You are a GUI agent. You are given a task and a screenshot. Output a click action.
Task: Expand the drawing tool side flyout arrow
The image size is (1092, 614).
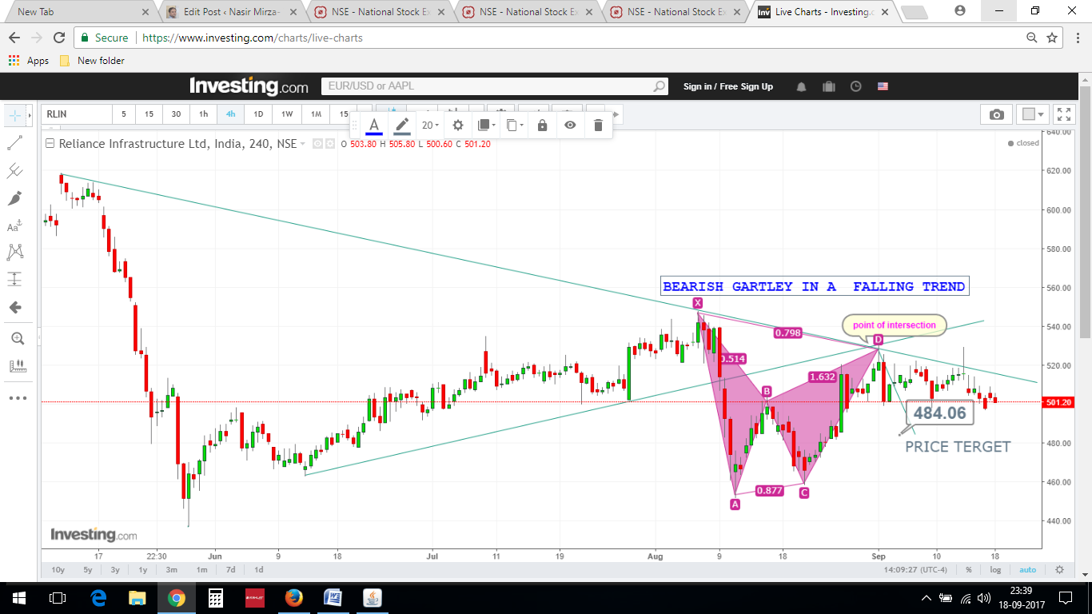coord(30,115)
